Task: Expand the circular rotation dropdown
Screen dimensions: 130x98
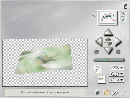Action: pos(117,74)
